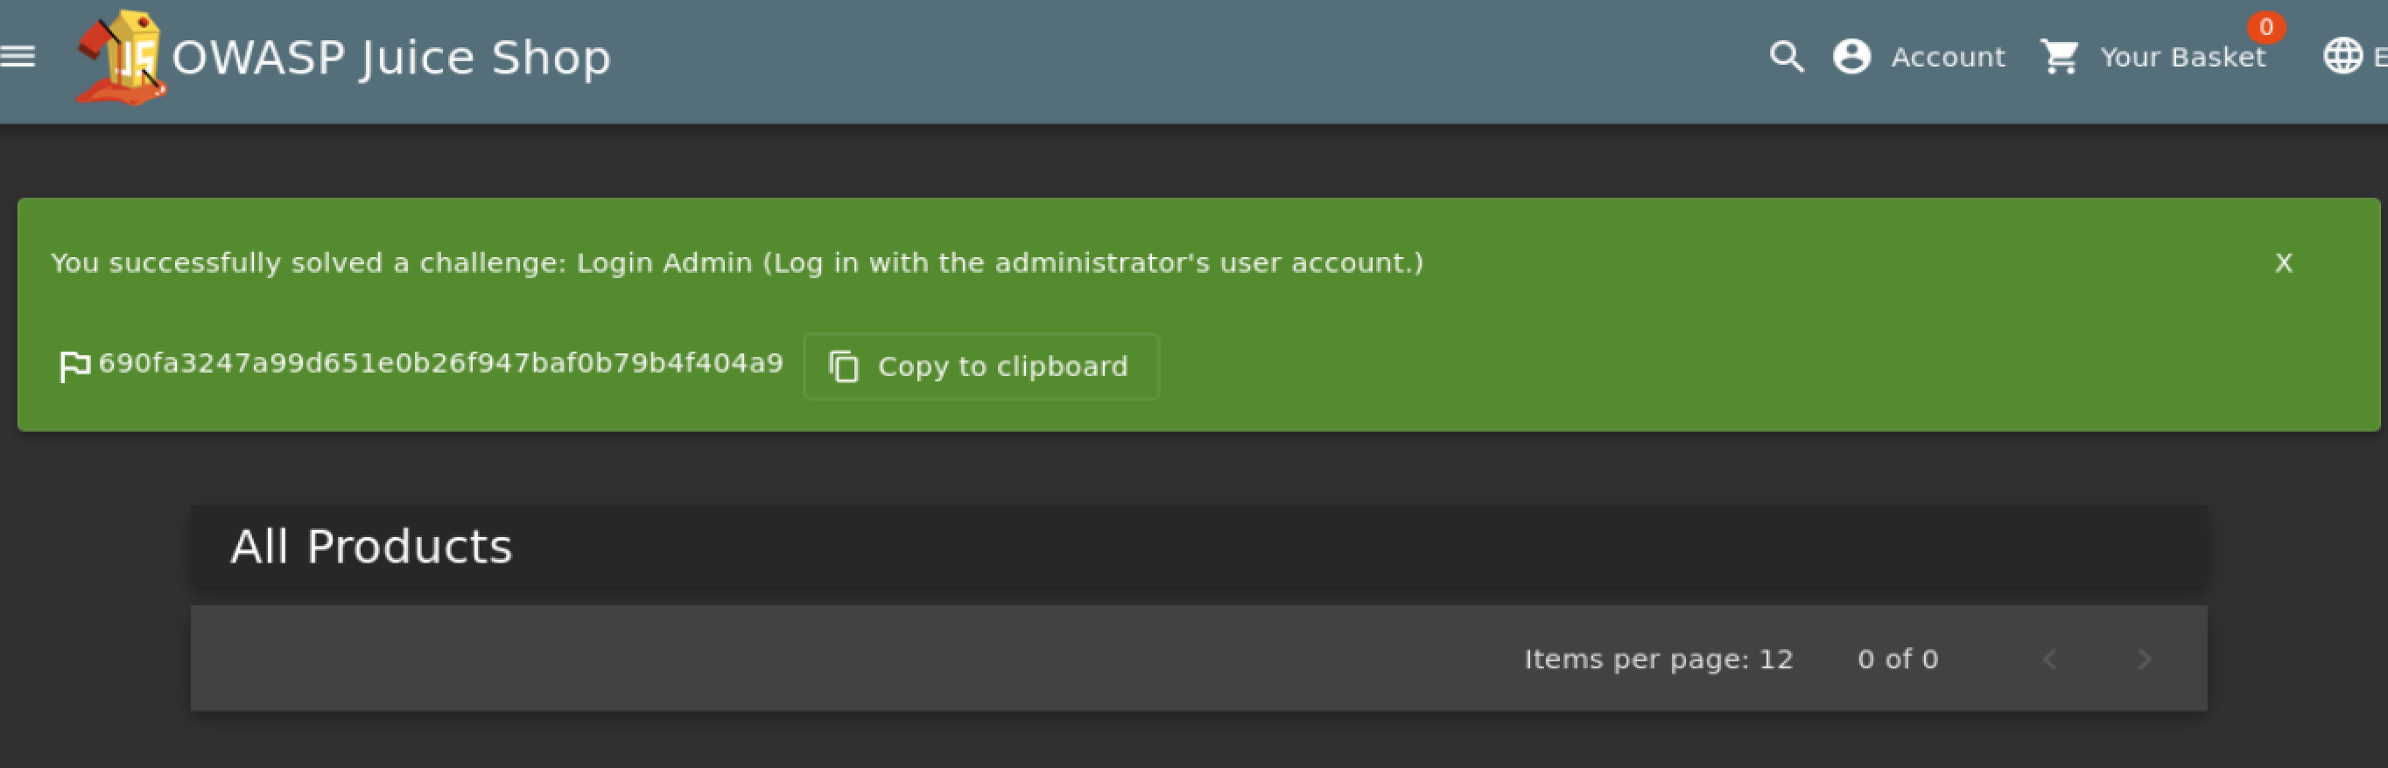Click the OWASP Juice Shop title link
2388x768 pixels.
click(391, 58)
